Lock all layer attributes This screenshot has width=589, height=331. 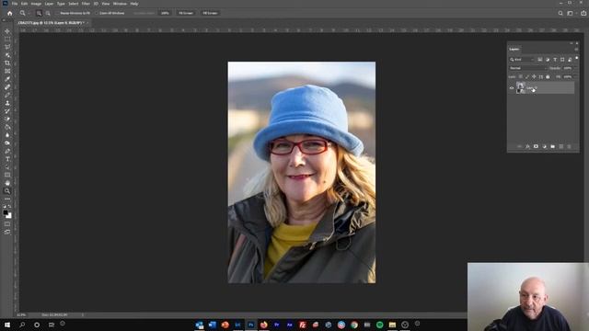click(x=548, y=77)
